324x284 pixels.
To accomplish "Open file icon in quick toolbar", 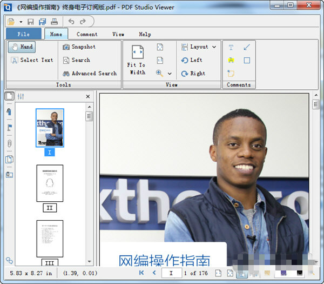I will 11,22.
